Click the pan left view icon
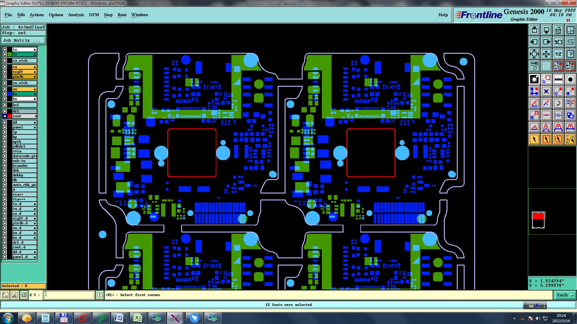Viewport: 577px width, 324px height. coord(534,42)
